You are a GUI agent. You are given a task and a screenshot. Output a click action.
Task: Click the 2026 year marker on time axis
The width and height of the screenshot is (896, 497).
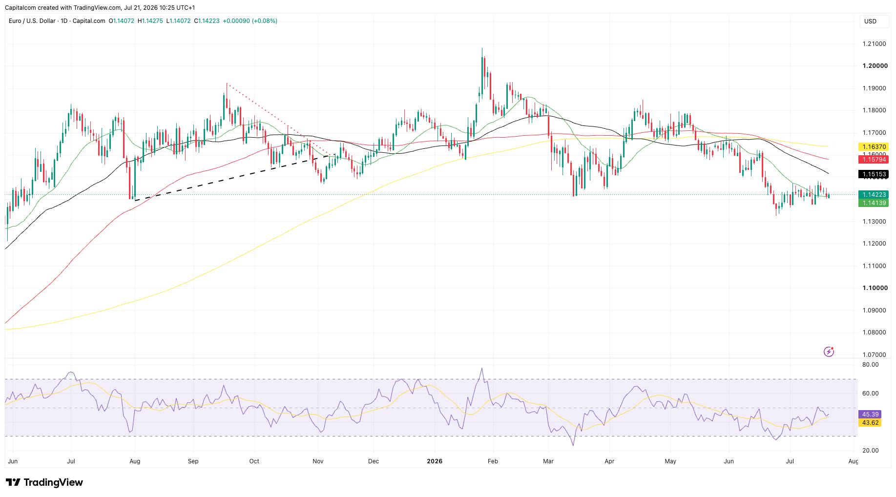tap(435, 461)
